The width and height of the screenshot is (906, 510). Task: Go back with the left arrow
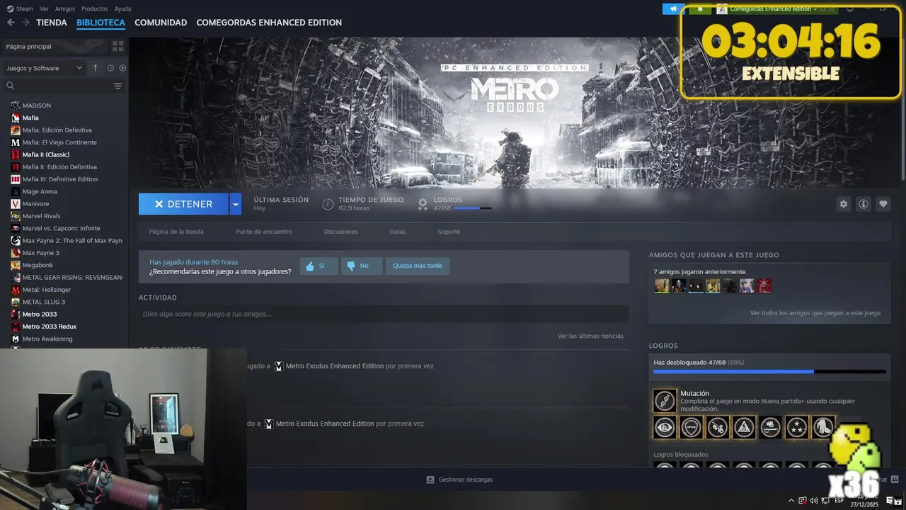pyautogui.click(x=11, y=23)
